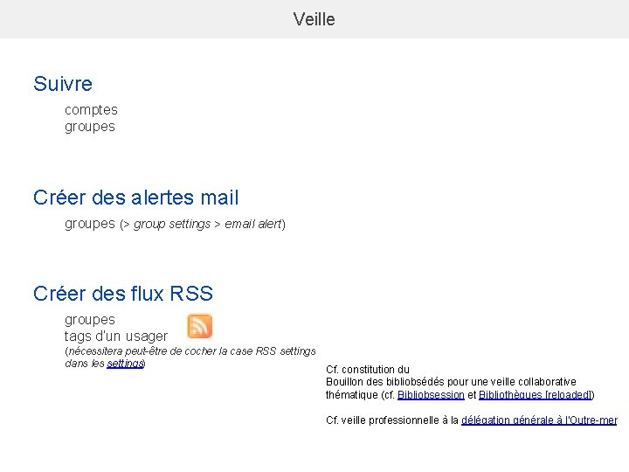
Task: Click the orange RSS feed icon
Action: click(200, 326)
